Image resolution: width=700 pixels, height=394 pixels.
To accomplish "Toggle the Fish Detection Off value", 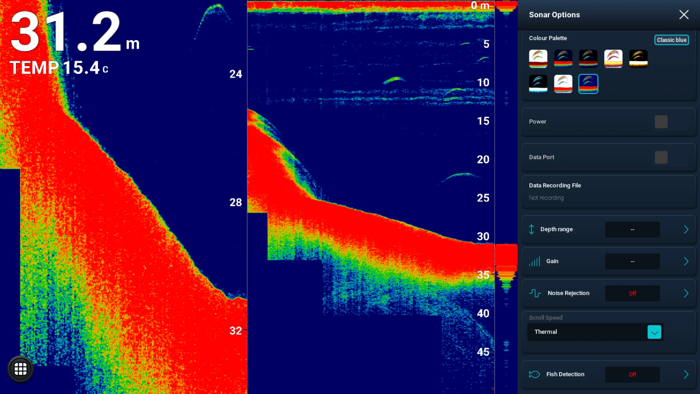I will click(x=633, y=375).
